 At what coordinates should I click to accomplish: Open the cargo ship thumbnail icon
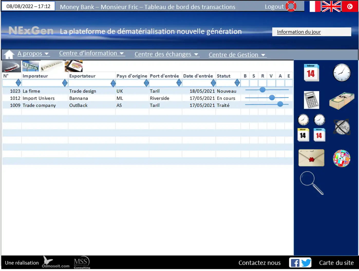tap(12, 66)
